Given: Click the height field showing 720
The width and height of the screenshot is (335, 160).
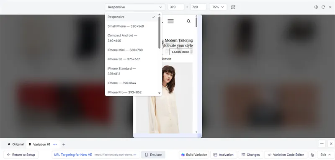Looking at the screenshot, I should [198, 7].
